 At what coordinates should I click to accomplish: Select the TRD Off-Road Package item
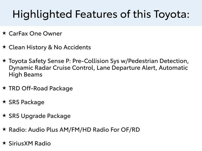click(41, 89)
